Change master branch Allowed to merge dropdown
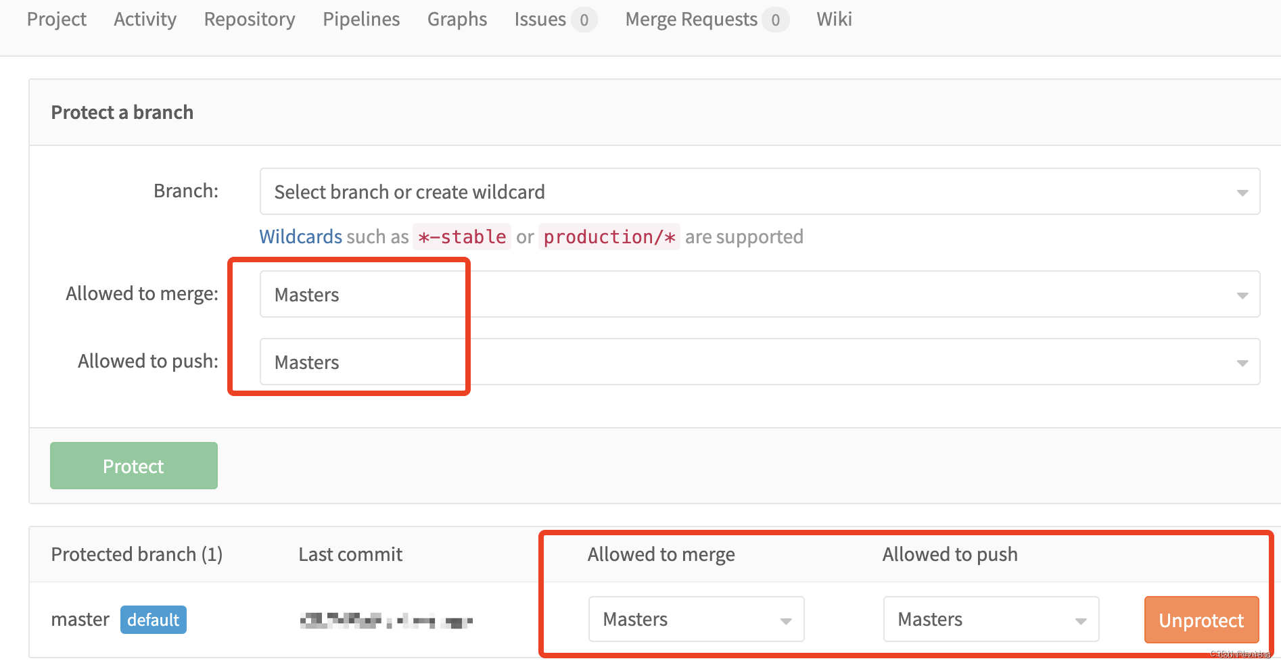 [x=697, y=619]
